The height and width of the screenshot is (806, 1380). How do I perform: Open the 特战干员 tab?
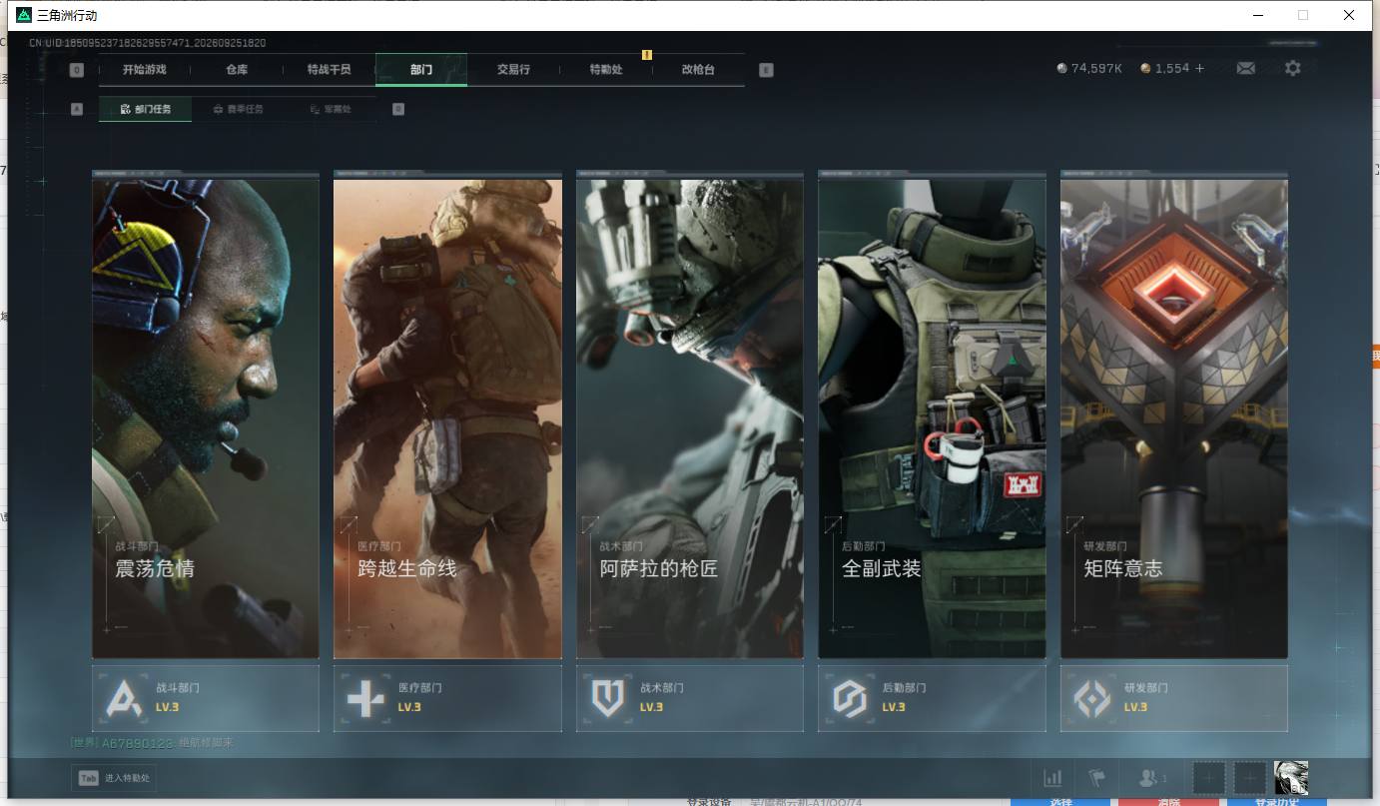click(330, 70)
